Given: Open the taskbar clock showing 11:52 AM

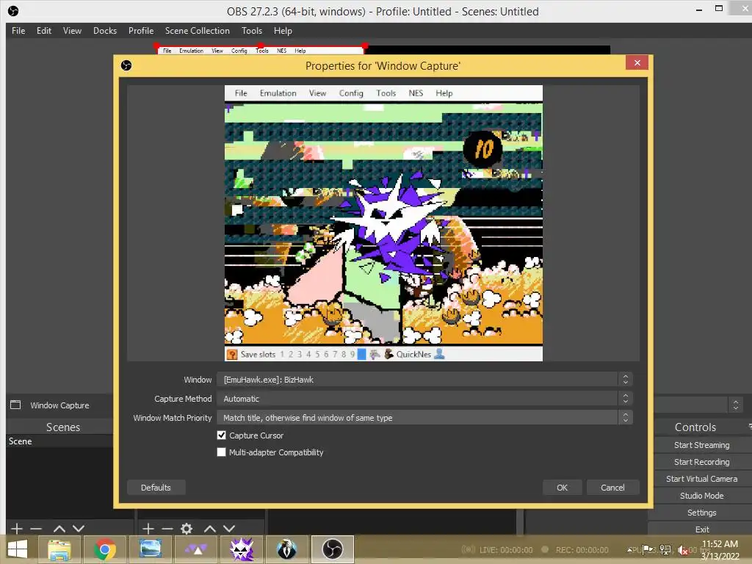Looking at the screenshot, I should tap(720, 550).
